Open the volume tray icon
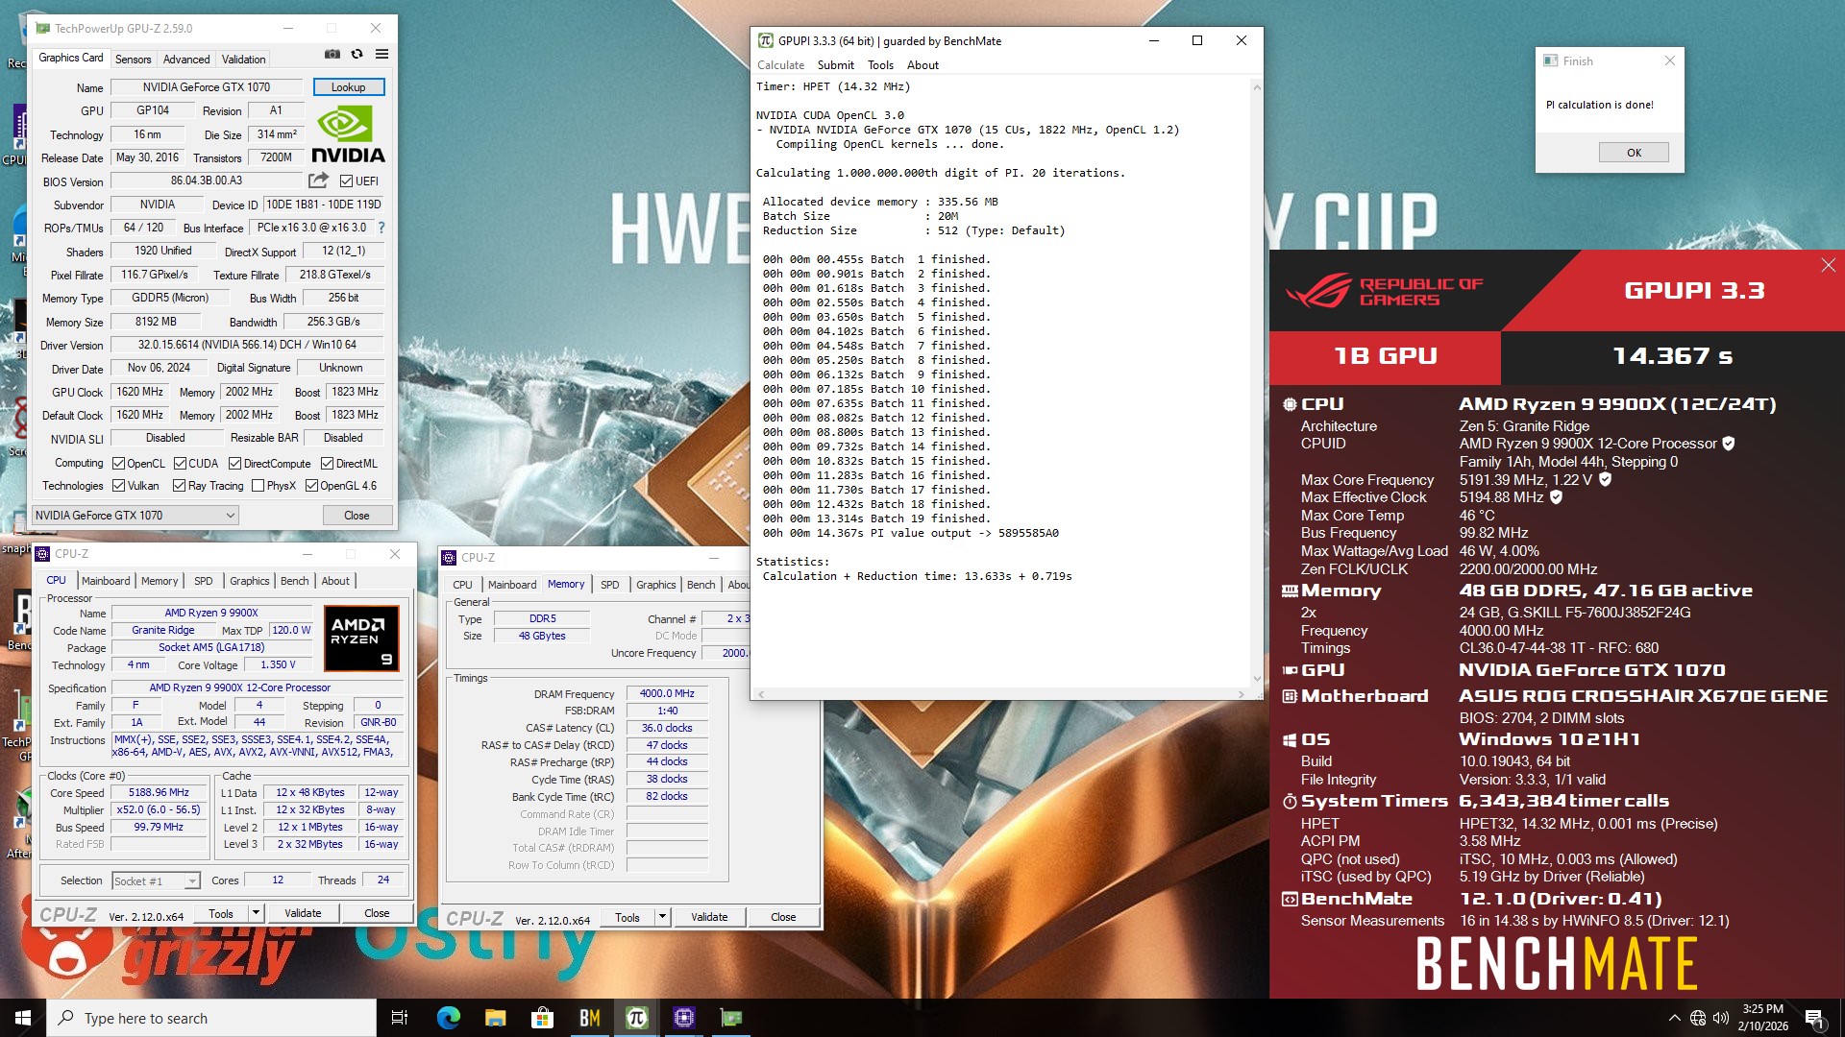Viewport: 1845px width, 1037px height. pyautogui.click(x=1720, y=1018)
